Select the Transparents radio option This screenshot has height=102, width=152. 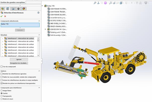[x=2, y=96]
